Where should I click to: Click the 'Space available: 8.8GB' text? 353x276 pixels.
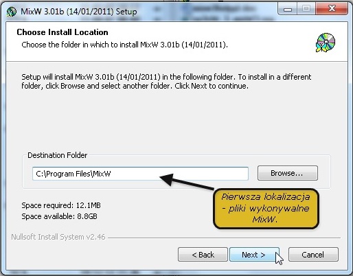click(x=59, y=216)
